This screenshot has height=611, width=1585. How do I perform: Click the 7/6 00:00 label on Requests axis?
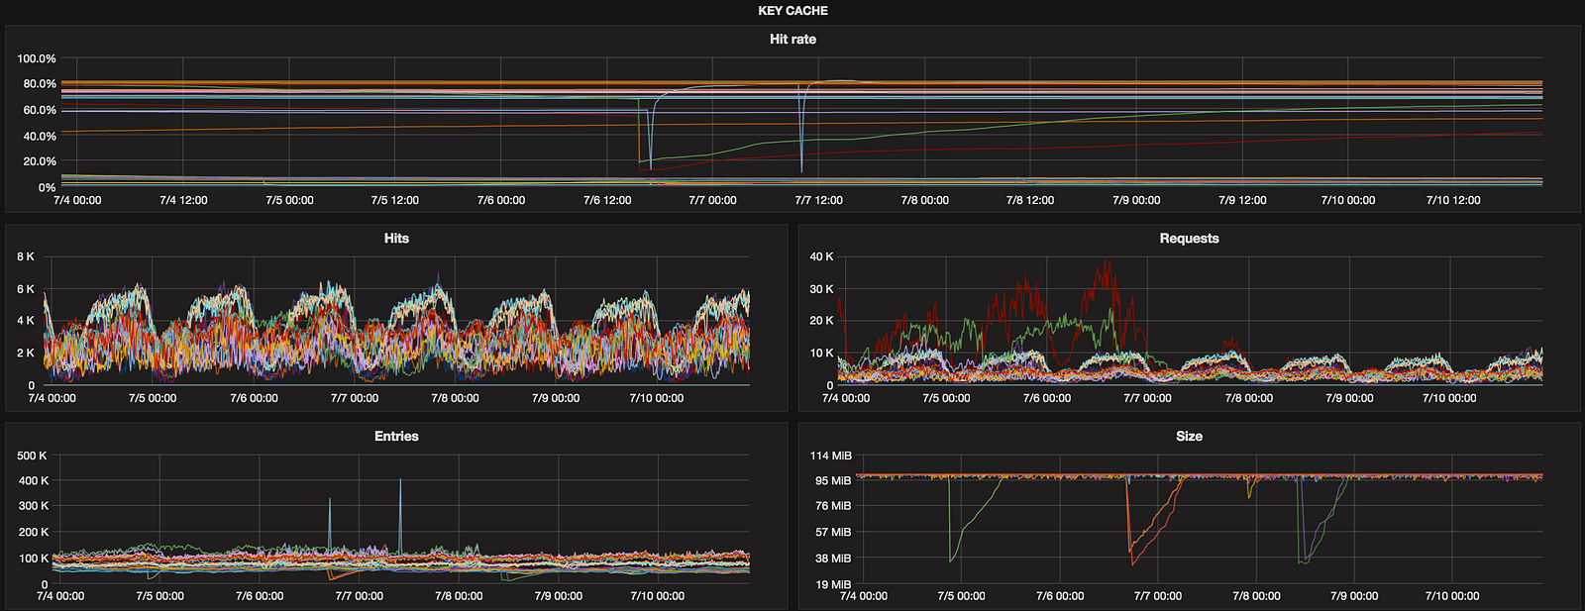1047,398
